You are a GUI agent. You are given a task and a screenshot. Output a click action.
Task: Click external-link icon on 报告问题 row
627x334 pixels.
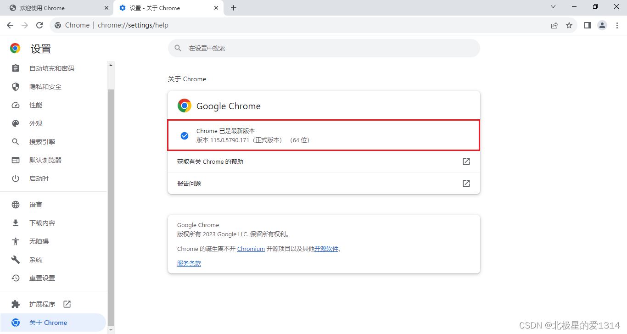(x=466, y=184)
